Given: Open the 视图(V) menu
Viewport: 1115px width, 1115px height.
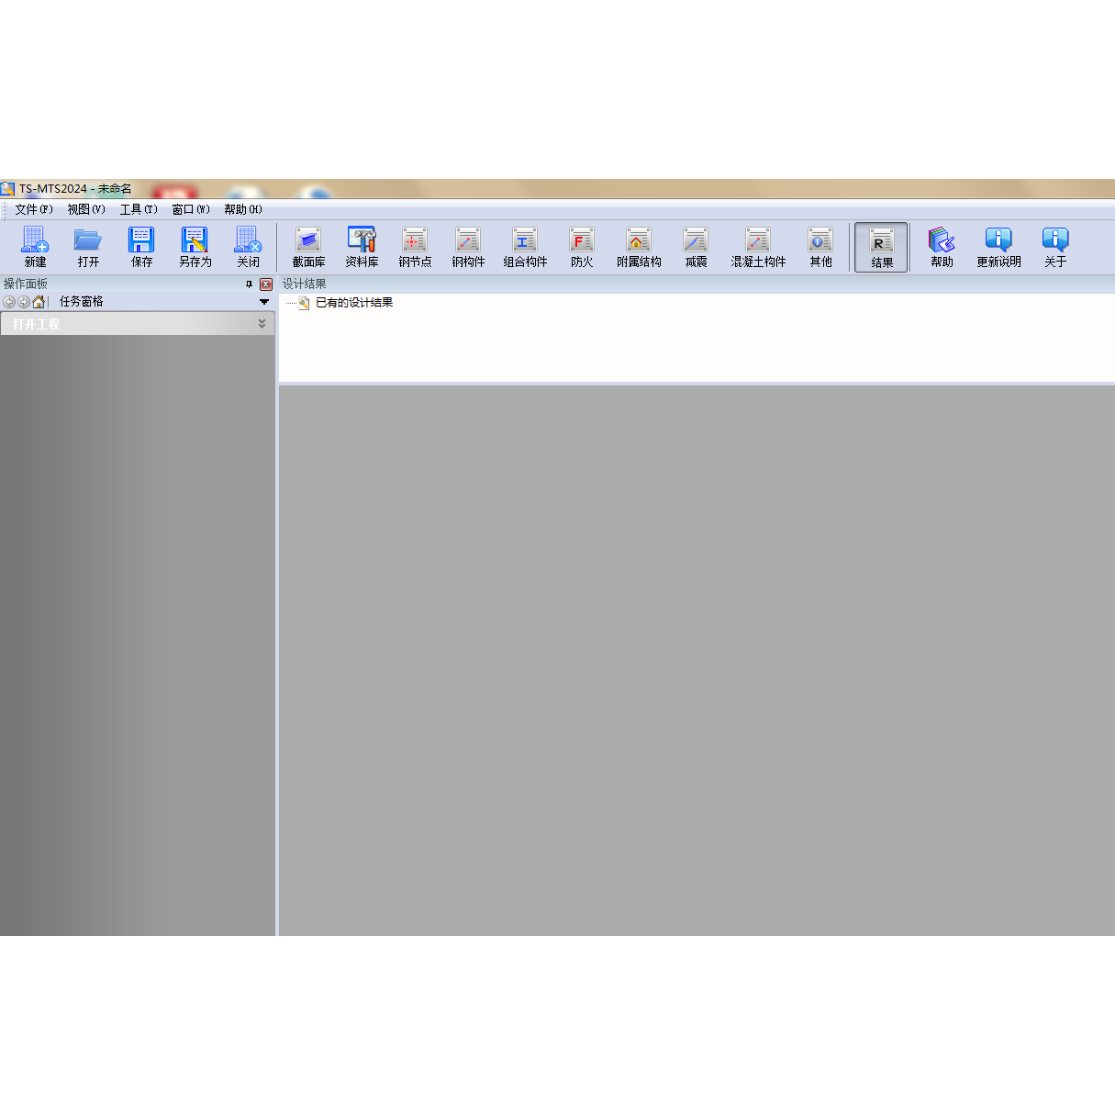Looking at the screenshot, I should [85, 209].
